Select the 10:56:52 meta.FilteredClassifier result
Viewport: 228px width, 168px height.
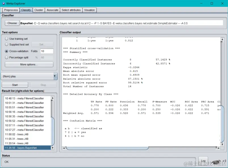pos(27,121)
